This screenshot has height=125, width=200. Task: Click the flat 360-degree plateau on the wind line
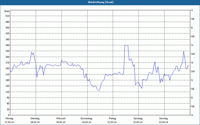click(x=126, y=45)
